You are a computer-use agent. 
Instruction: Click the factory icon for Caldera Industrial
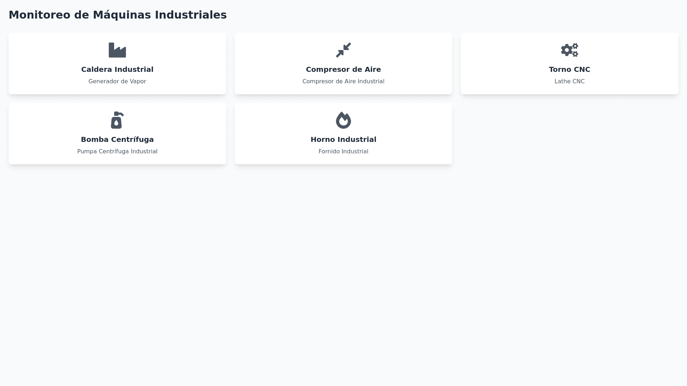tap(117, 50)
